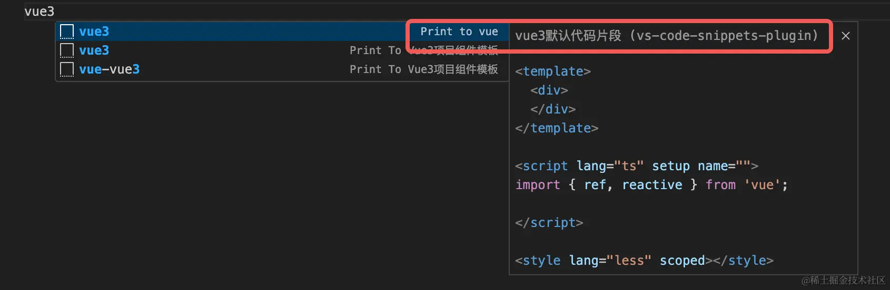Screen dimensions: 890x290
Task: Click the 'import' keyword in the preview
Action: pyautogui.click(x=538, y=185)
